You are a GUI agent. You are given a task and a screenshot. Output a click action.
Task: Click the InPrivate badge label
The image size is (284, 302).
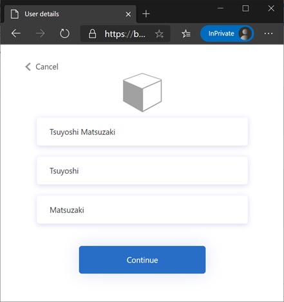[221, 34]
